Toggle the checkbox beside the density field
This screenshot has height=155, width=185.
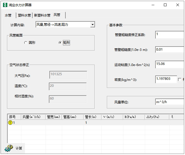(x=180, y=80)
